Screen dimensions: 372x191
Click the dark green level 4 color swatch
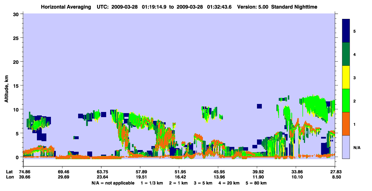pyautogui.click(x=346, y=54)
